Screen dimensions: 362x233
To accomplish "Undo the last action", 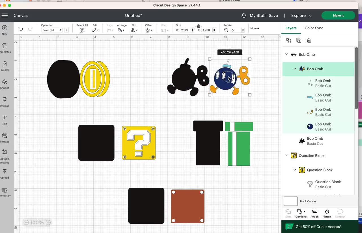I will click(x=20, y=29).
